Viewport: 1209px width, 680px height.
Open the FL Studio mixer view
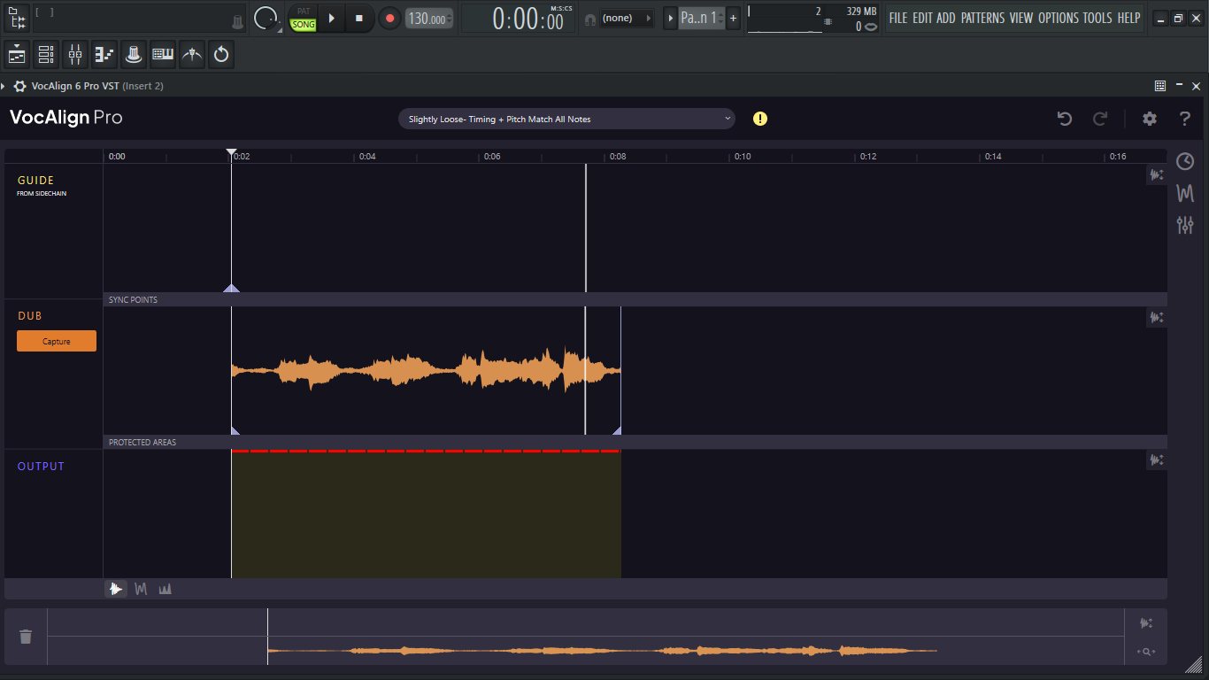75,55
